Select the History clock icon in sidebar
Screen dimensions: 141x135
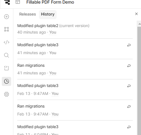(x=6, y=81)
